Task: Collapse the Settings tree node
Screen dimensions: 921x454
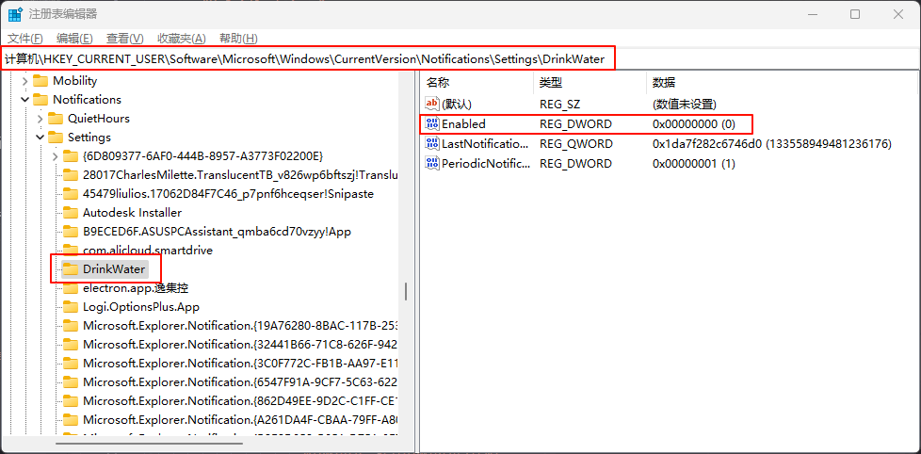Action: (x=40, y=138)
